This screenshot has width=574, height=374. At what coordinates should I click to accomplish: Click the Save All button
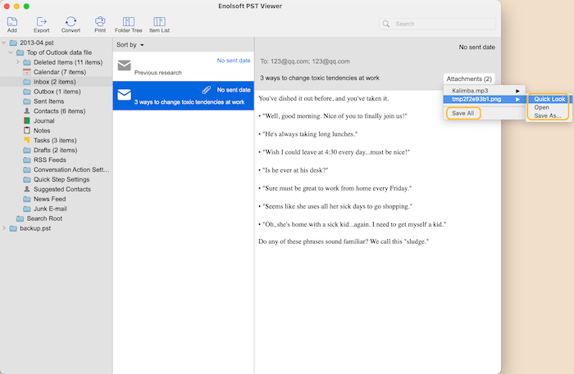462,113
